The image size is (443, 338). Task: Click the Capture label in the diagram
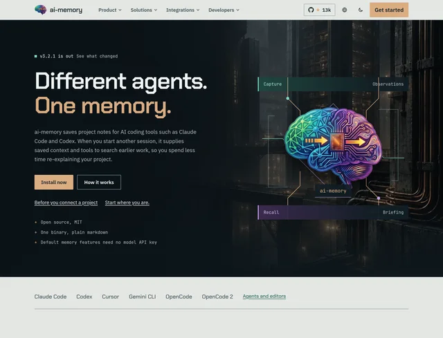pos(272,84)
